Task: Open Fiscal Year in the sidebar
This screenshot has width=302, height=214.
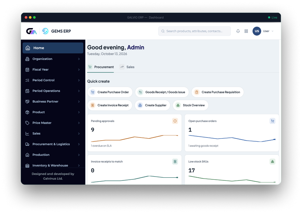Action: 53,70
